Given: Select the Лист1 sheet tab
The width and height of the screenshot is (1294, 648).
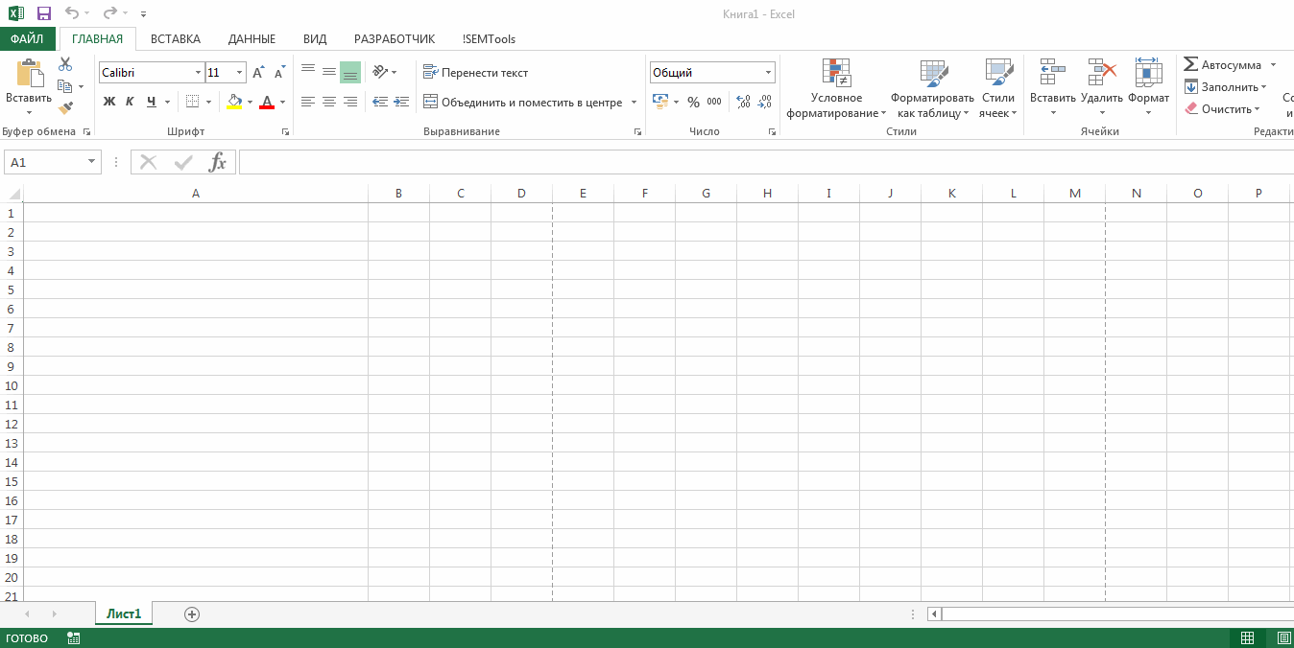Looking at the screenshot, I should click(124, 614).
